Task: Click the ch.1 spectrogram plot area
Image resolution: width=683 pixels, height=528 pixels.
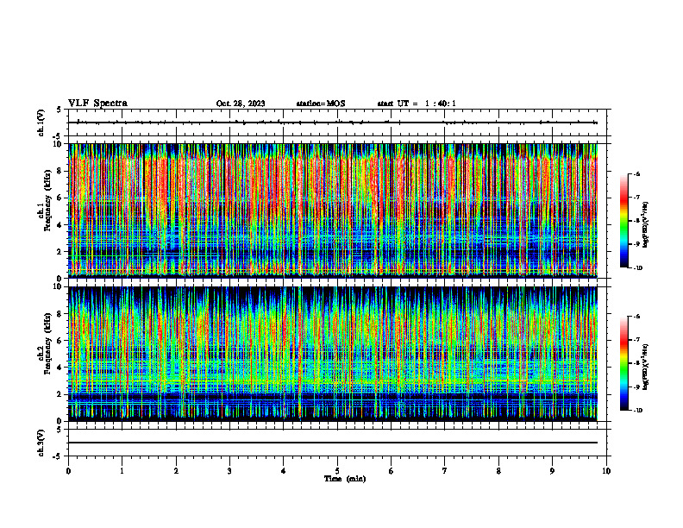Action: click(x=333, y=211)
